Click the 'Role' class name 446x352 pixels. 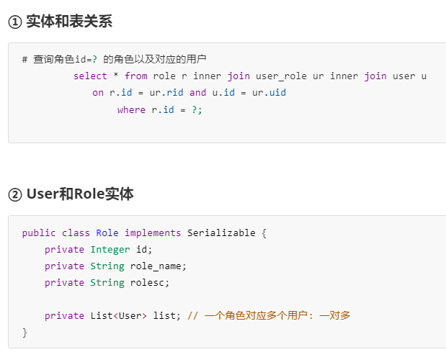[107, 233]
